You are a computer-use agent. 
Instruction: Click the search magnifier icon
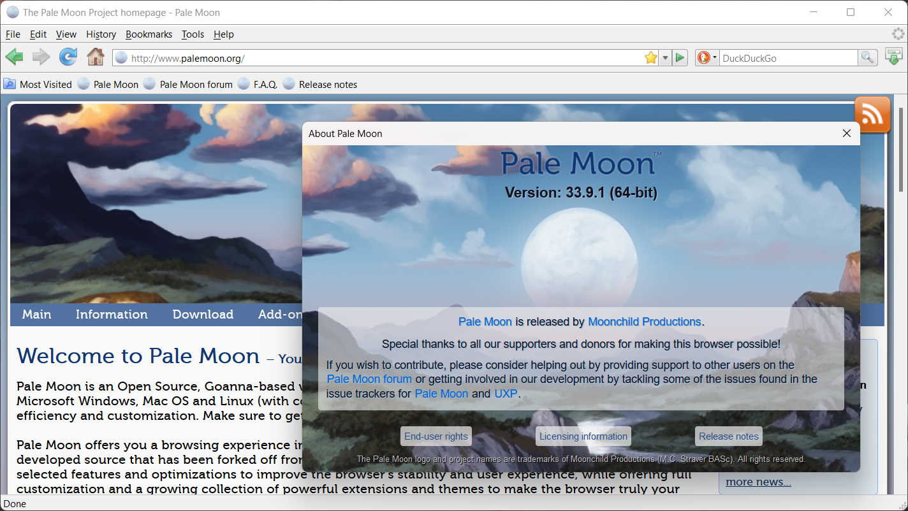point(867,58)
